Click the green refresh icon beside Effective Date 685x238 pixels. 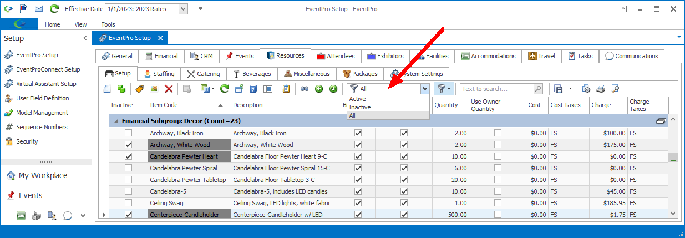pyautogui.click(x=54, y=9)
